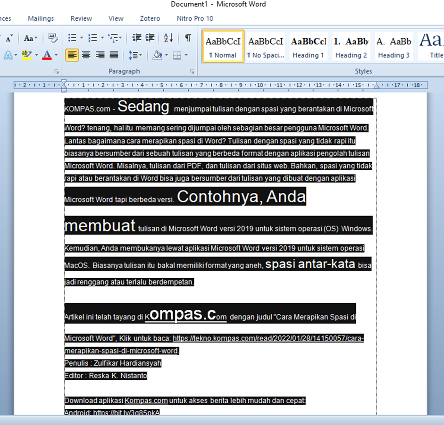The width and height of the screenshot is (444, 425).
Task: Click the right indent marker on ruler
Action: pos(377,86)
